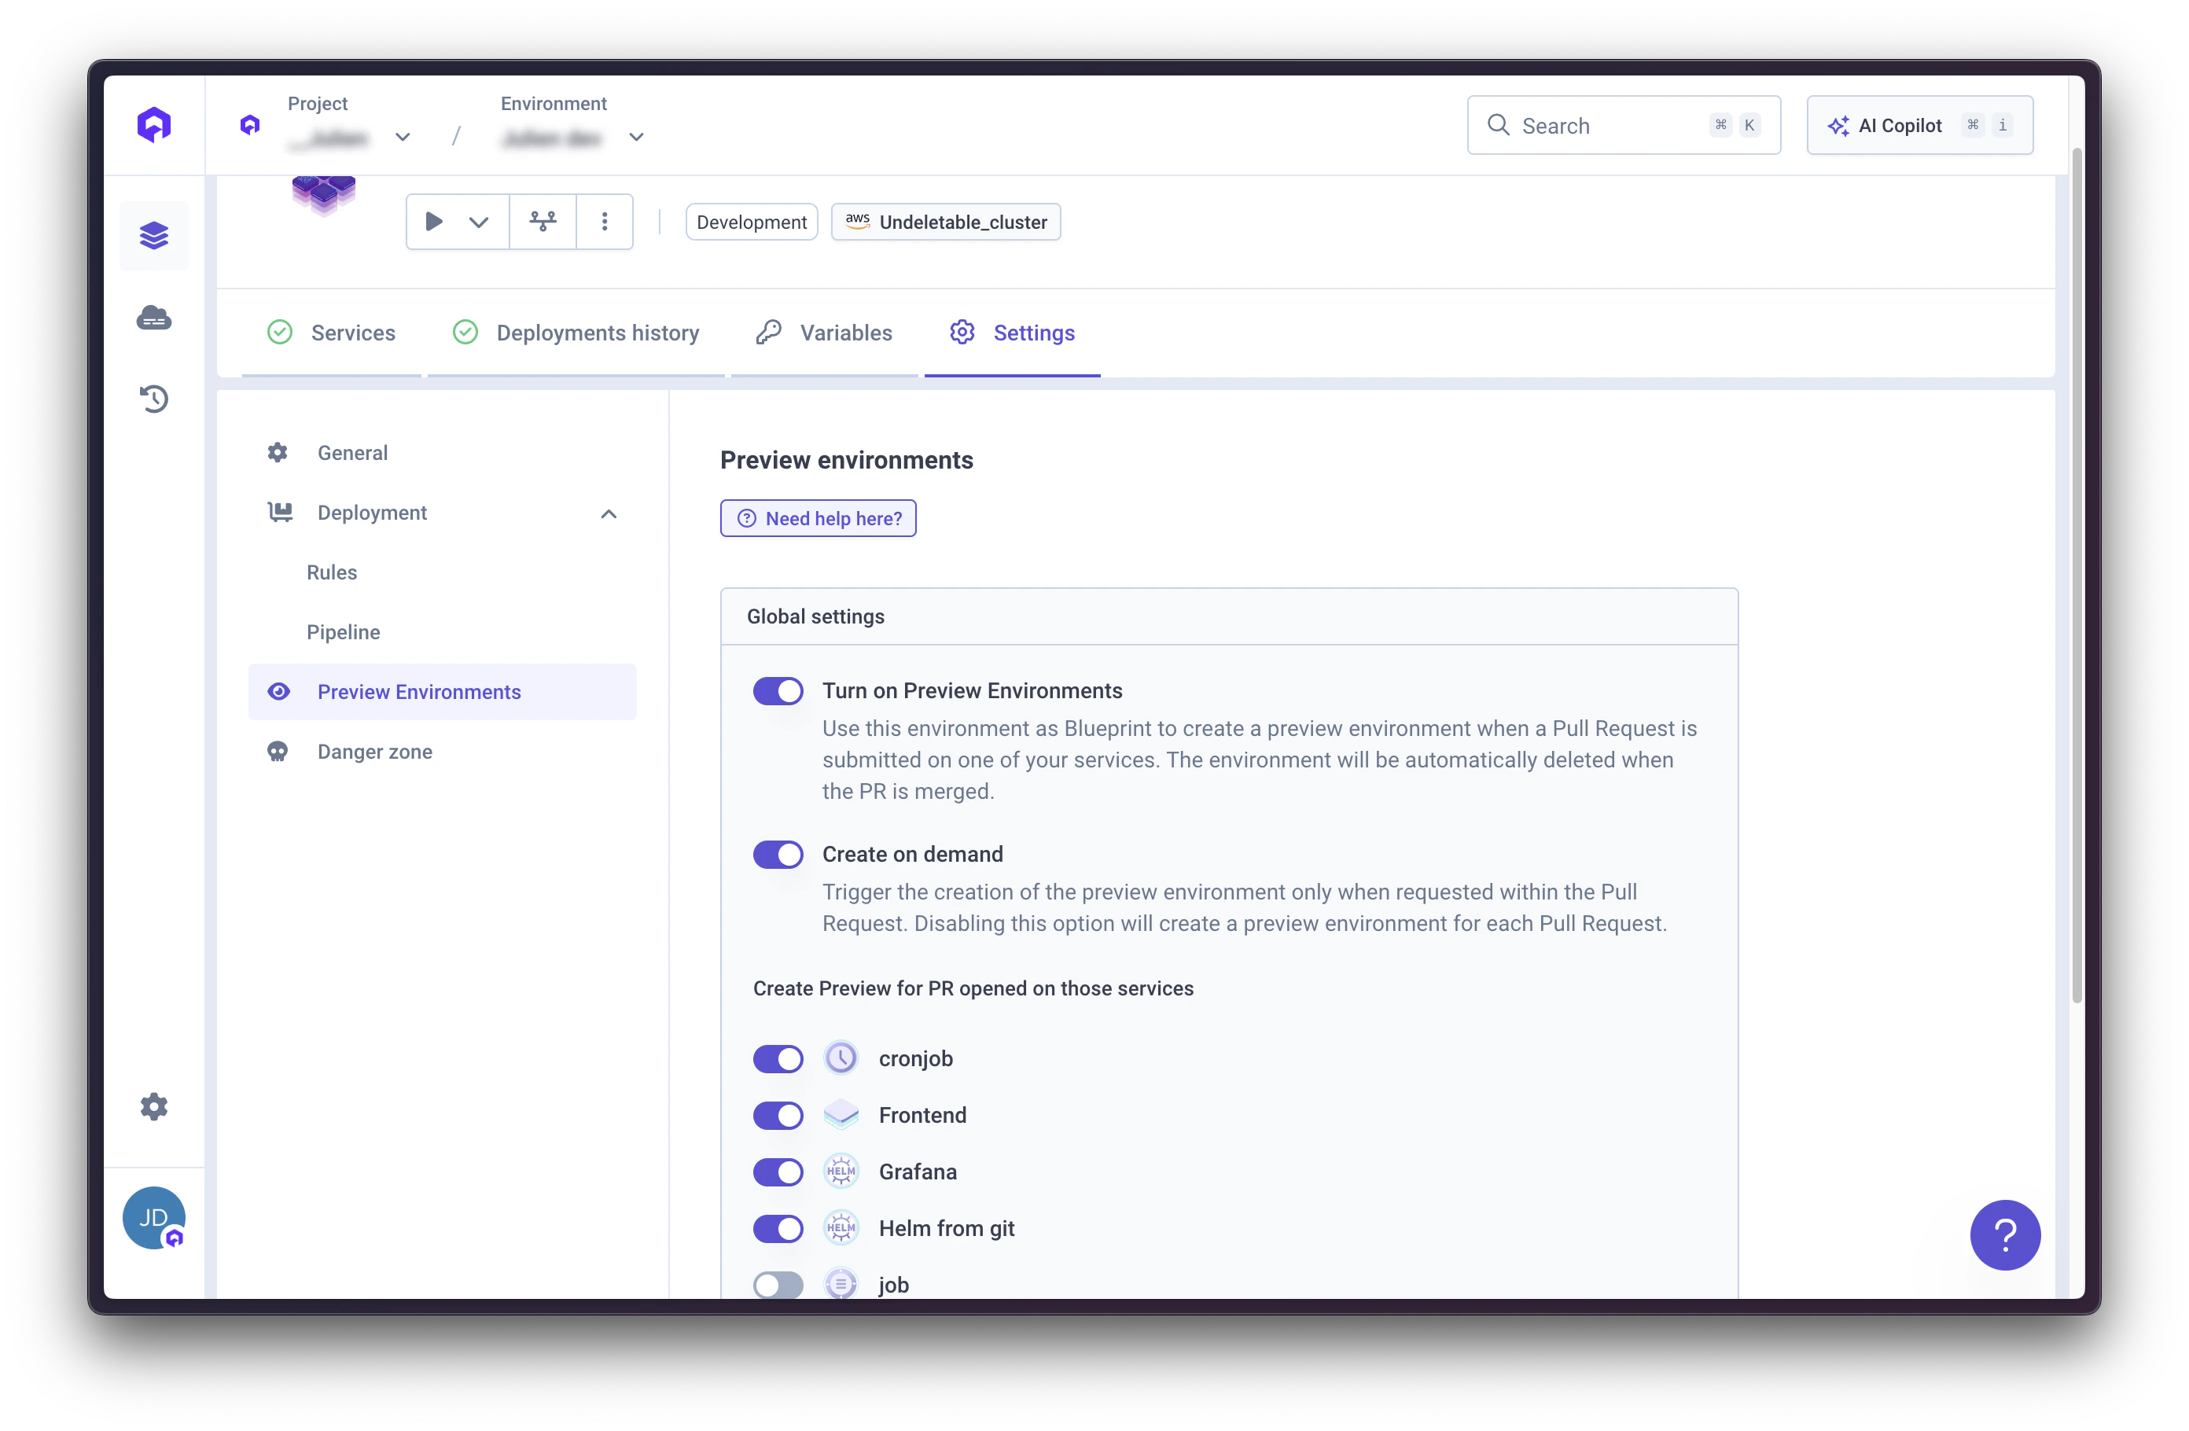Click the Need help here? button
This screenshot has width=2189, height=1431.
[818, 519]
